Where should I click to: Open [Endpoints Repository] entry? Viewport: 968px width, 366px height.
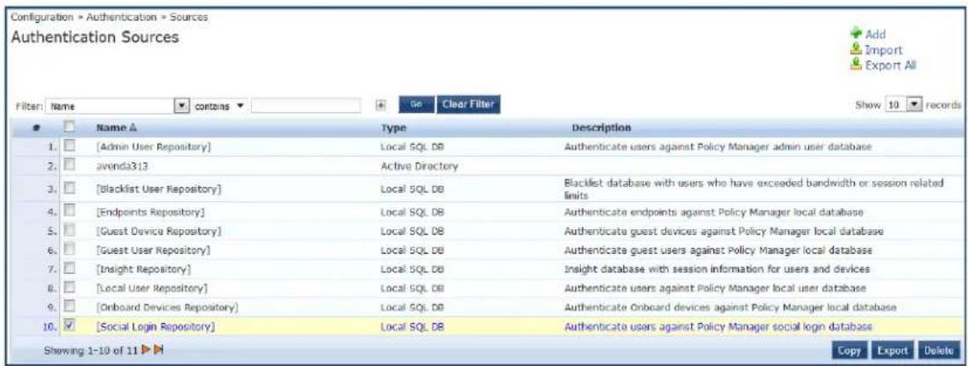click(x=150, y=212)
